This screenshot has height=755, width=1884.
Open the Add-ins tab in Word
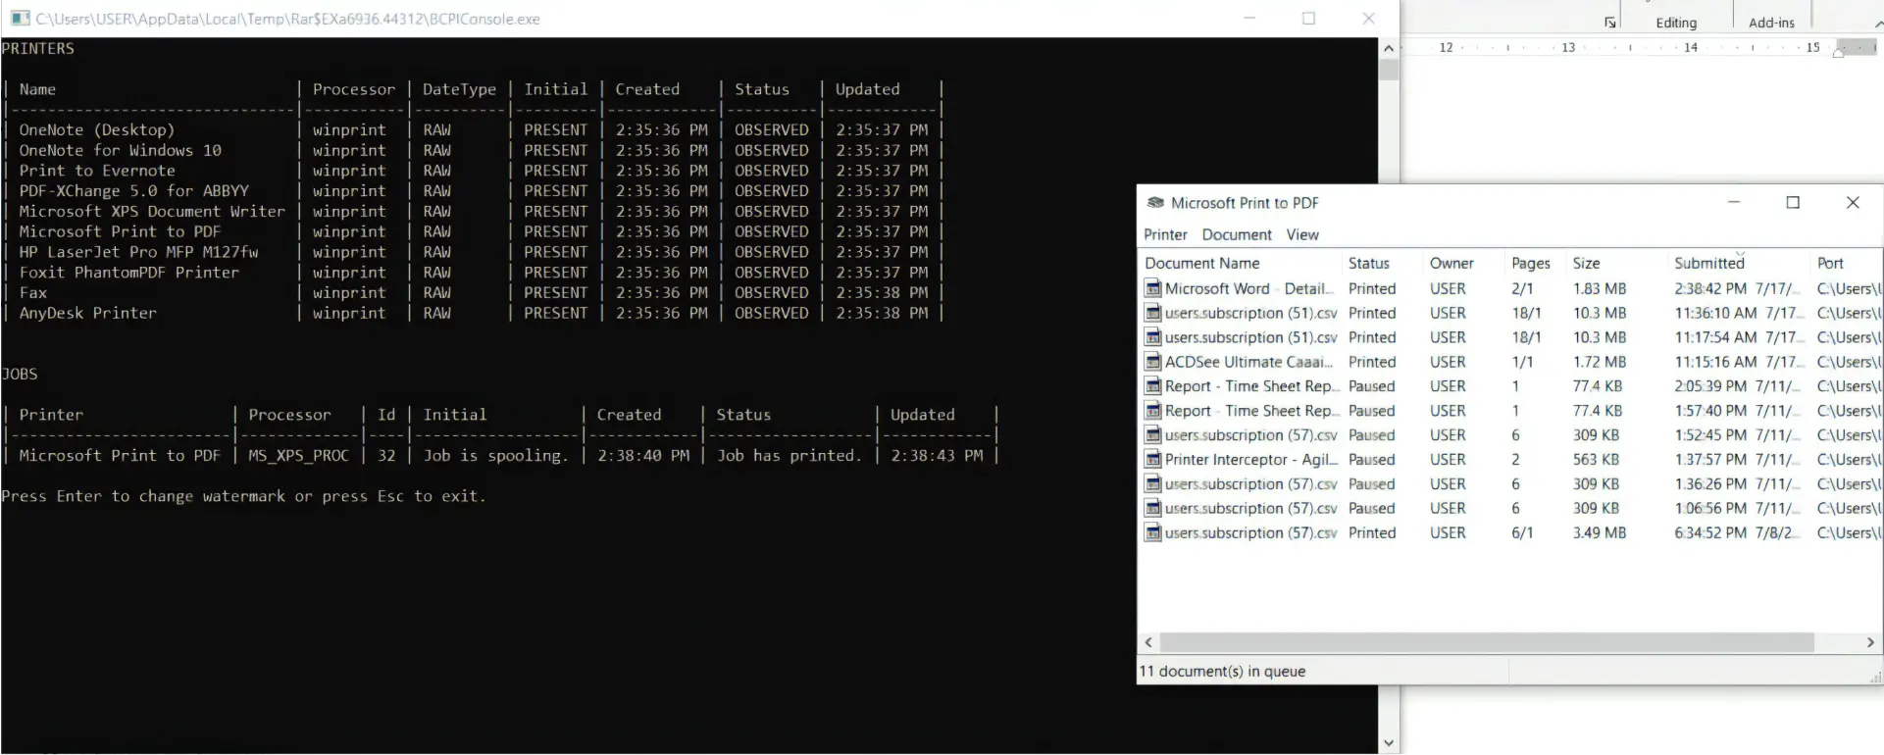point(1771,23)
